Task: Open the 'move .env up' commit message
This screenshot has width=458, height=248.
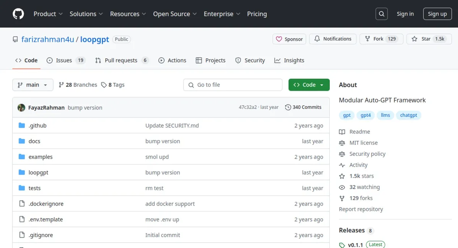Action: 162,219
